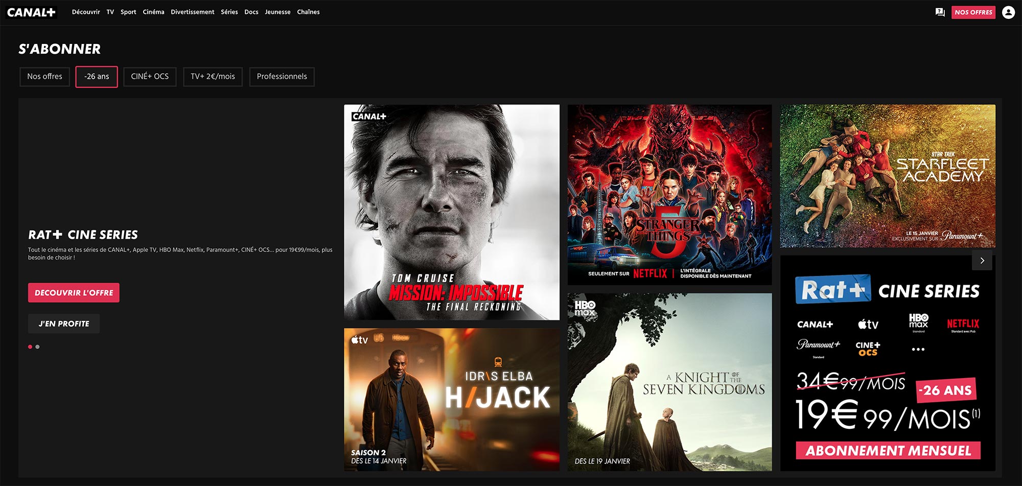Viewport: 1022px width, 486px height.
Task: Click the CINÉ+ OCS logo on the Rat+ card
Action: click(x=868, y=348)
